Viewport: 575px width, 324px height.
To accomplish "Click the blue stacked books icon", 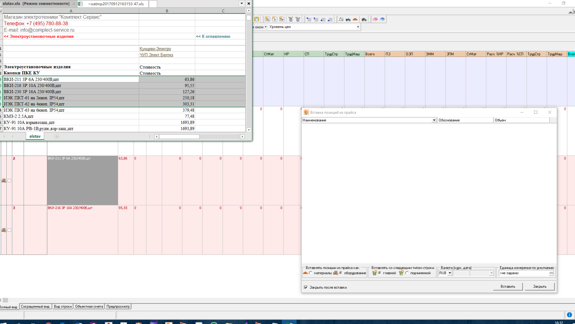I will pos(382,19).
